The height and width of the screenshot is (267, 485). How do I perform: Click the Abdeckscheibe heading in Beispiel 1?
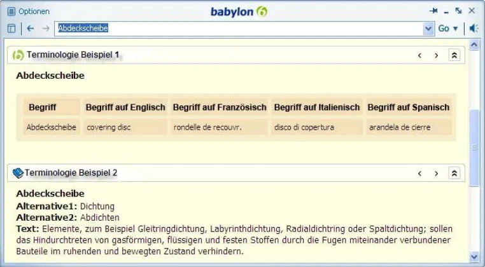point(50,76)
